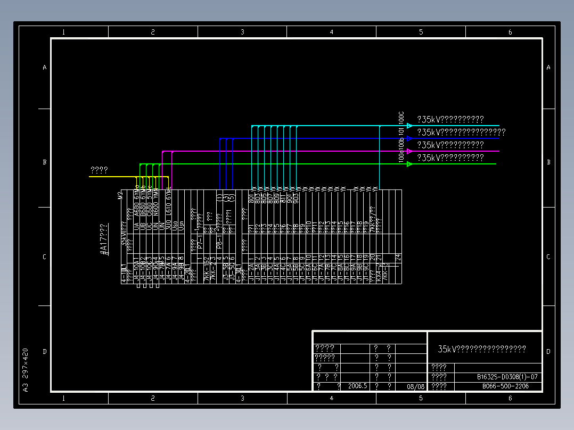Click project code B066-500-2206

pos(505,386)
